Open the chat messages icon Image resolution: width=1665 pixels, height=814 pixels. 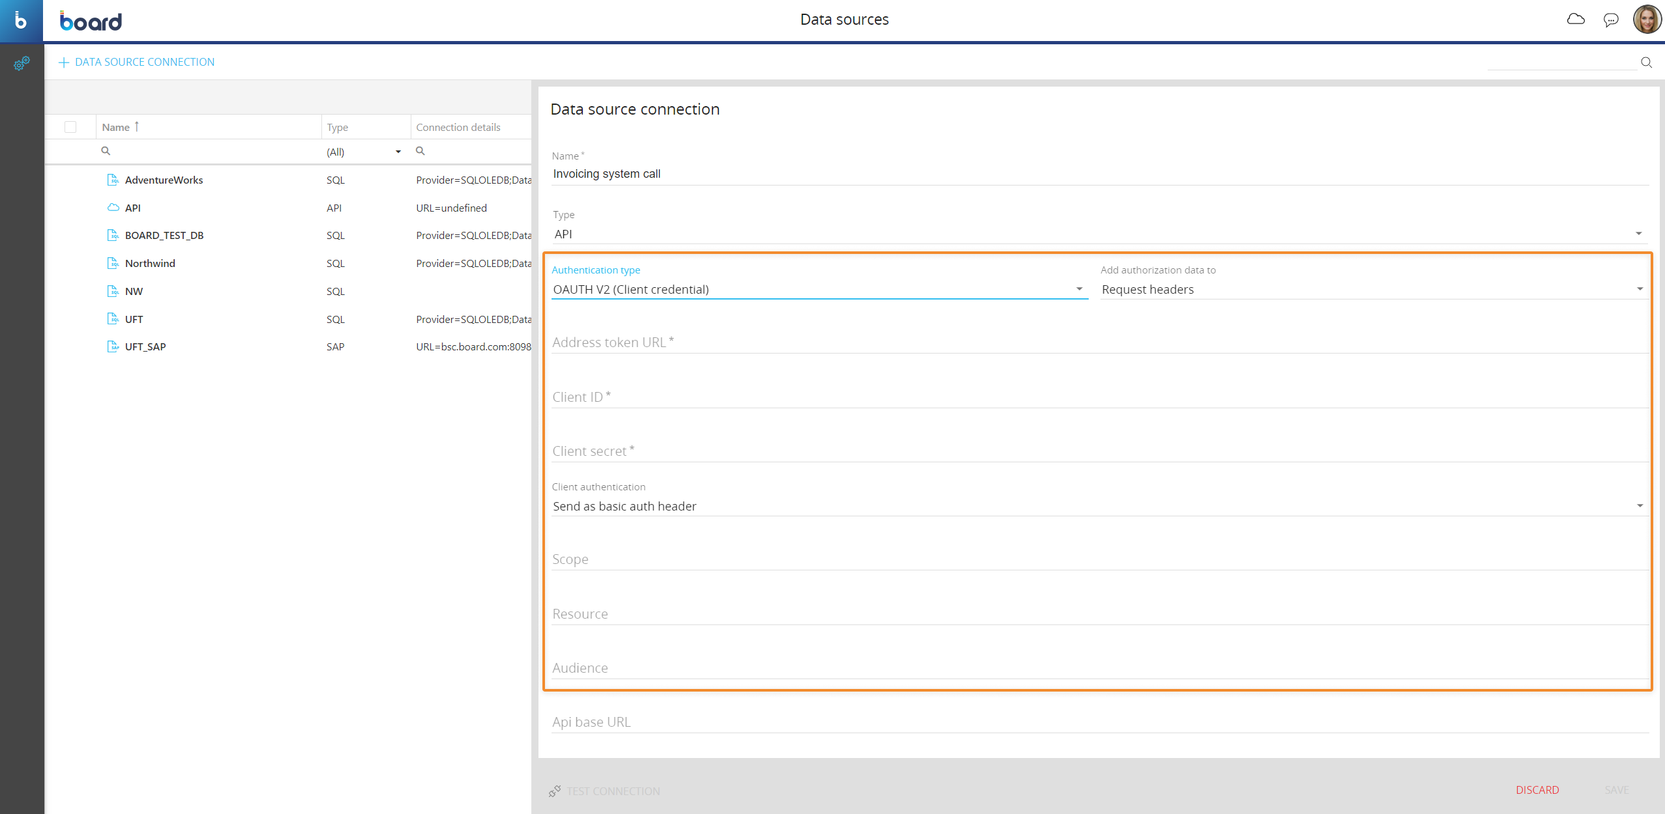point(1611,20)
